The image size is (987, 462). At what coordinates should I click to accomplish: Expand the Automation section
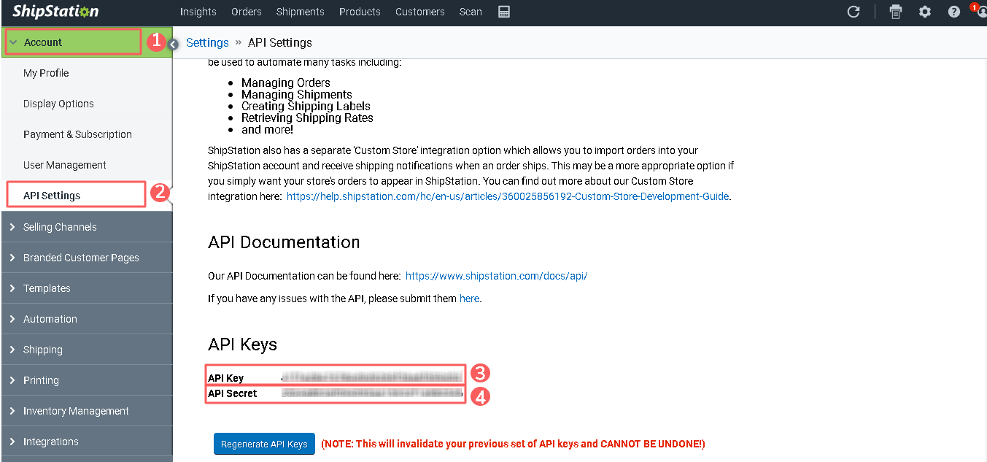tap(87, 319)
